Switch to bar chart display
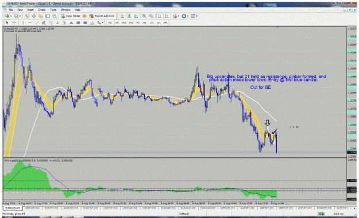Viewport: 359px width, 218px height. [x=122, y=16]
